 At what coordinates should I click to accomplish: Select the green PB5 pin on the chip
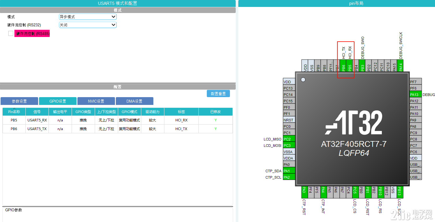pos(350,66)
